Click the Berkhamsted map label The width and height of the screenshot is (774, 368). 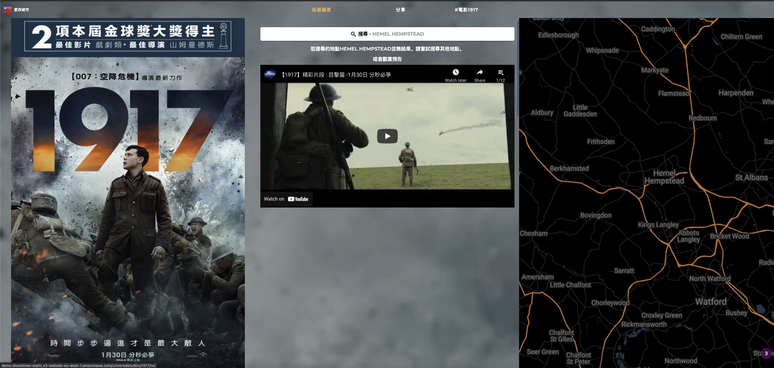[x=569, y=168]
